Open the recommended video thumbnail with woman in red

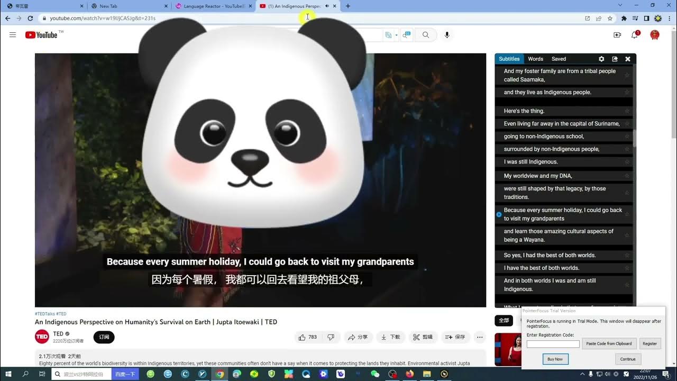coord(508,349)
